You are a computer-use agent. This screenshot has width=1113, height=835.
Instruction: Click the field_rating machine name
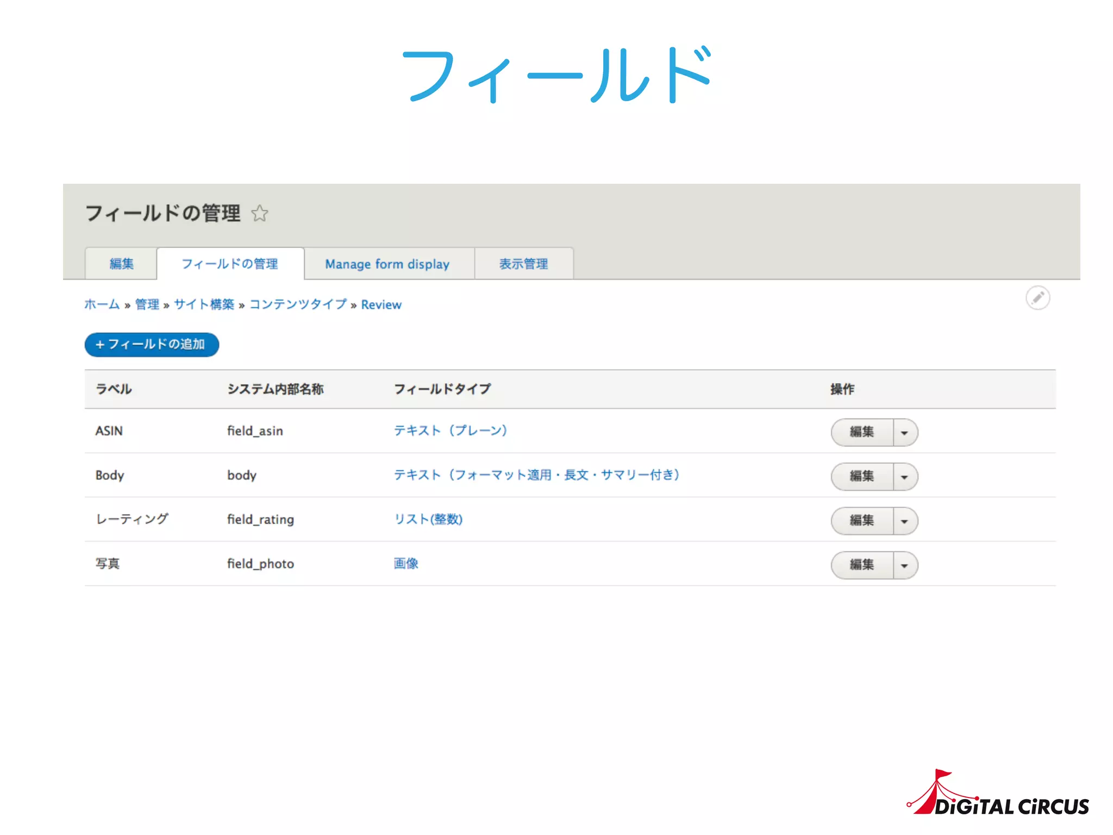click(x=260, y=520)
